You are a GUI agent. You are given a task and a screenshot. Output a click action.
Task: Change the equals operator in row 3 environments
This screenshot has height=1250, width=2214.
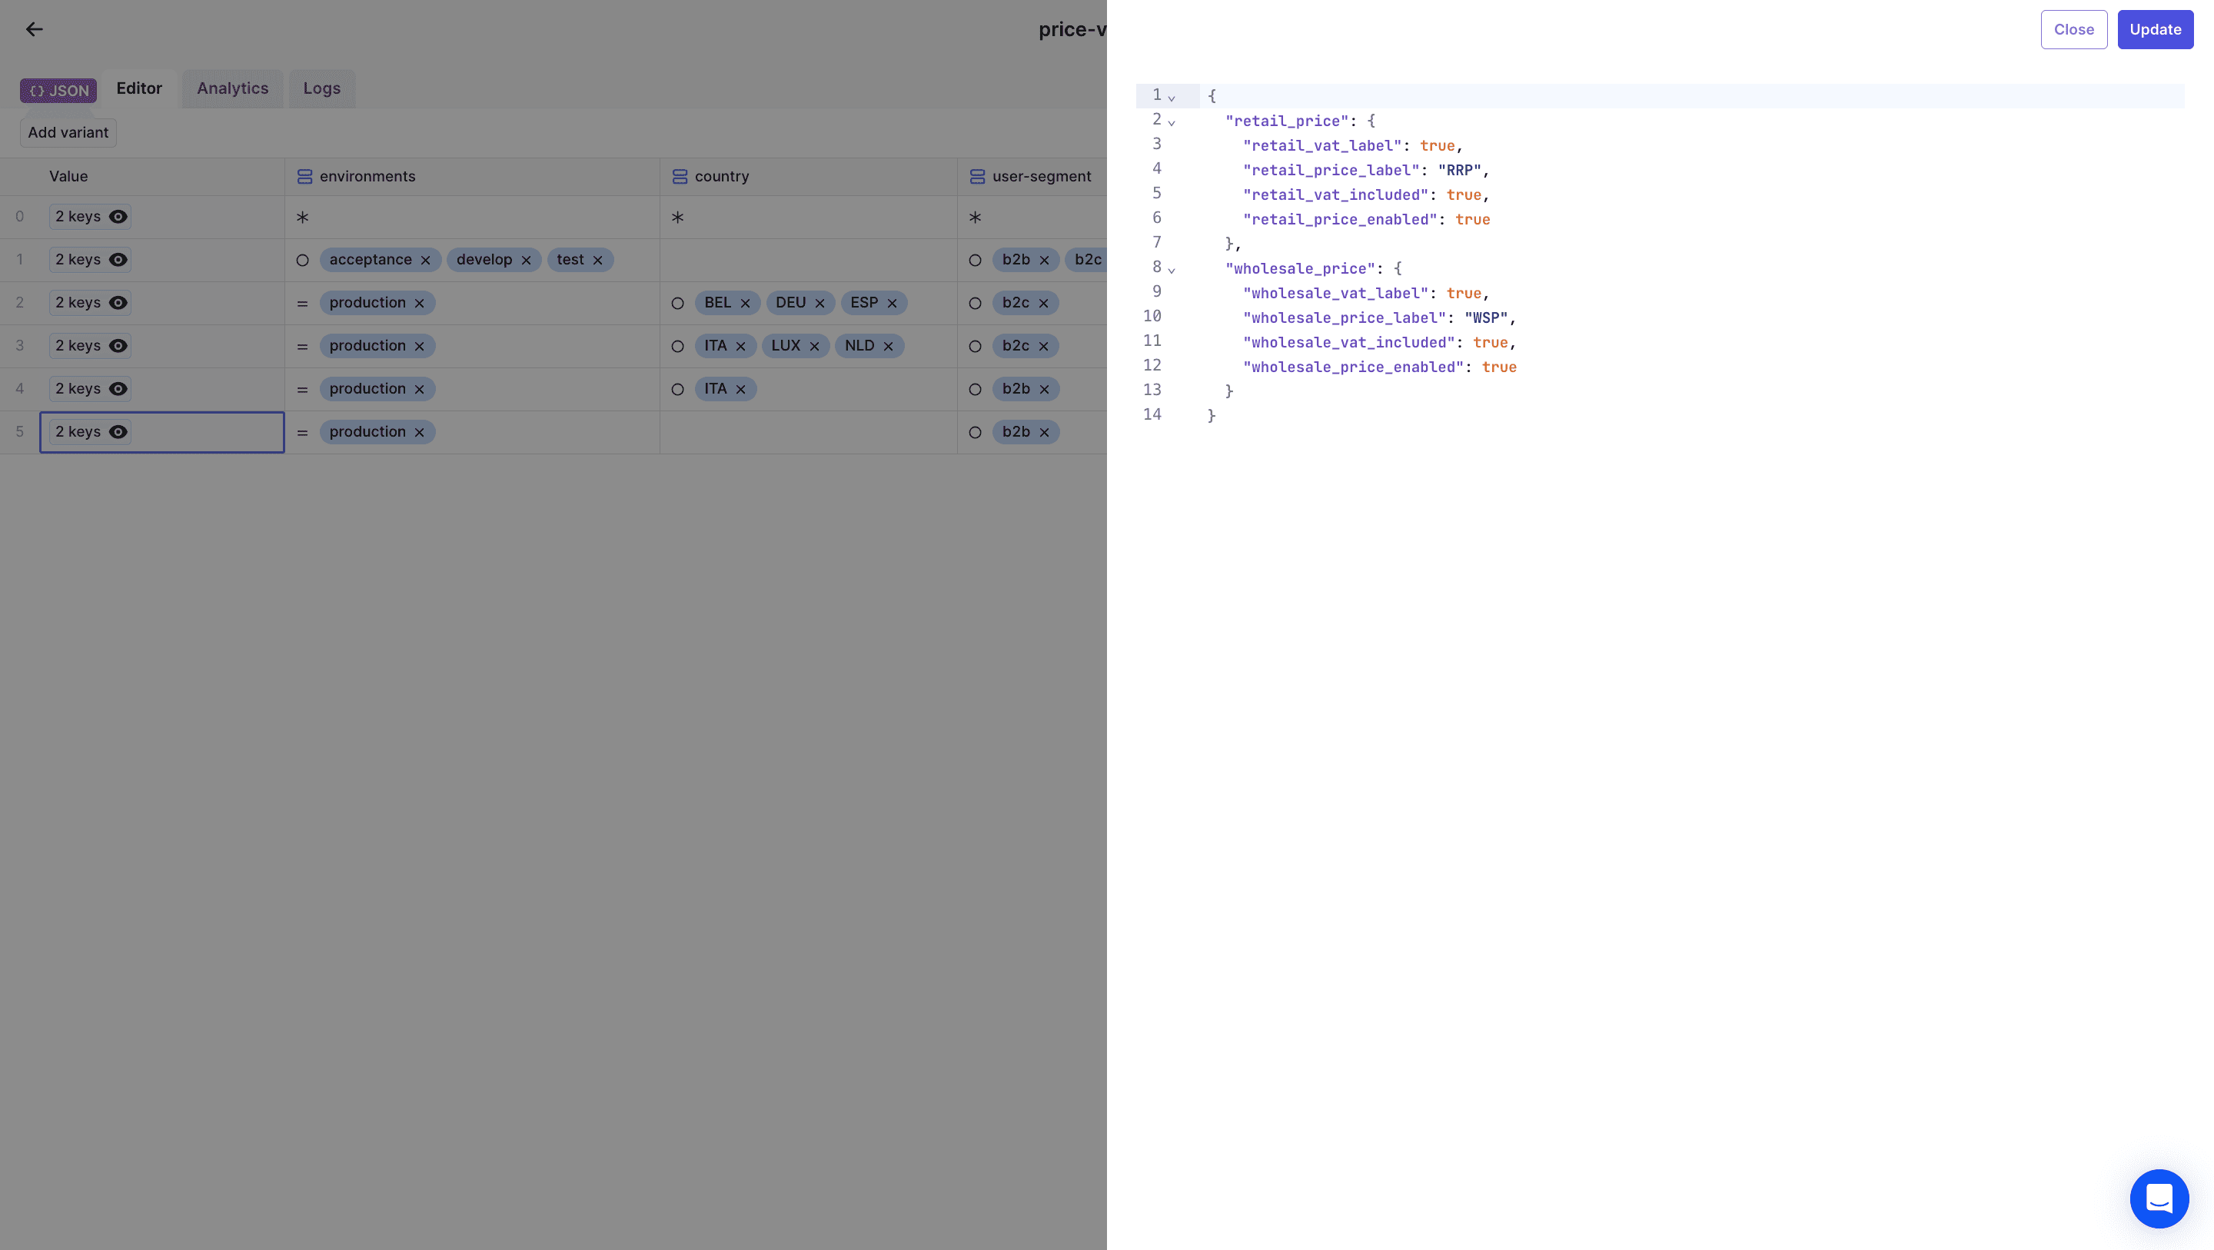tap(303, 347)
